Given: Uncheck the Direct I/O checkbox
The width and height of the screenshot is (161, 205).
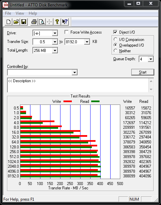Looking at the screenshot, I should pyautogui.click(x=115, y=32).
